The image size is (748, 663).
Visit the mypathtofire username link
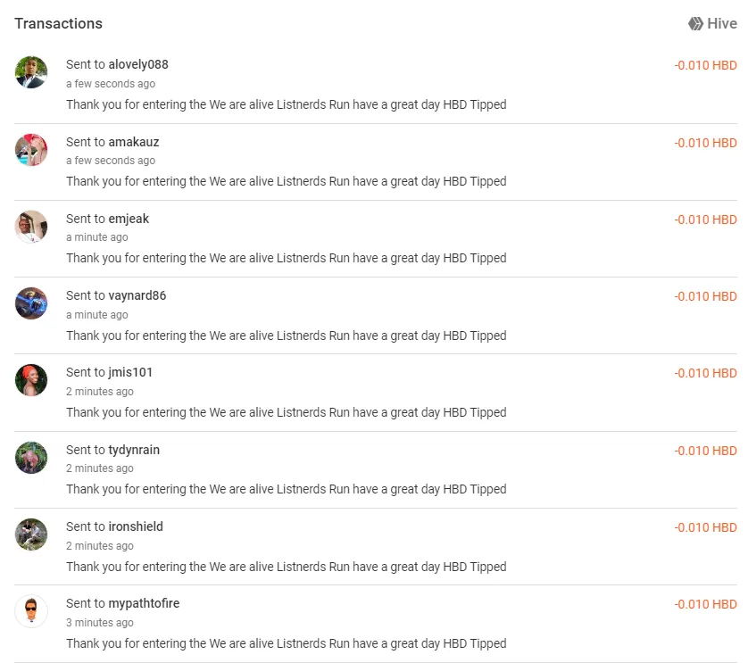(x=144, y=603)
